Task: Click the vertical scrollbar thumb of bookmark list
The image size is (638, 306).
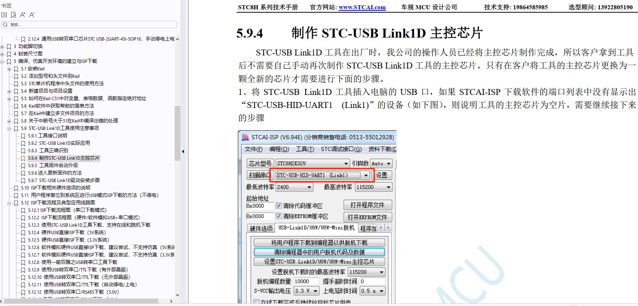Action: (177, 133)
